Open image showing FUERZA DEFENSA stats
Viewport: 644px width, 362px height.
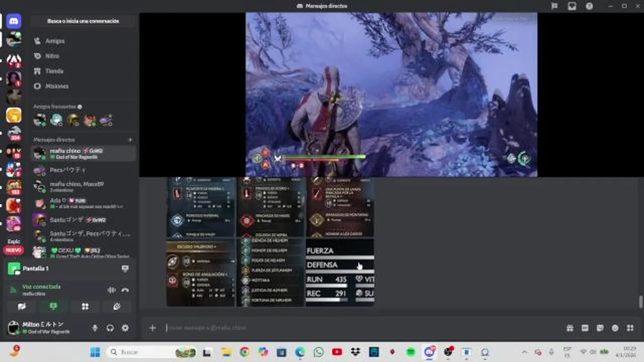[x=340, y=273]
